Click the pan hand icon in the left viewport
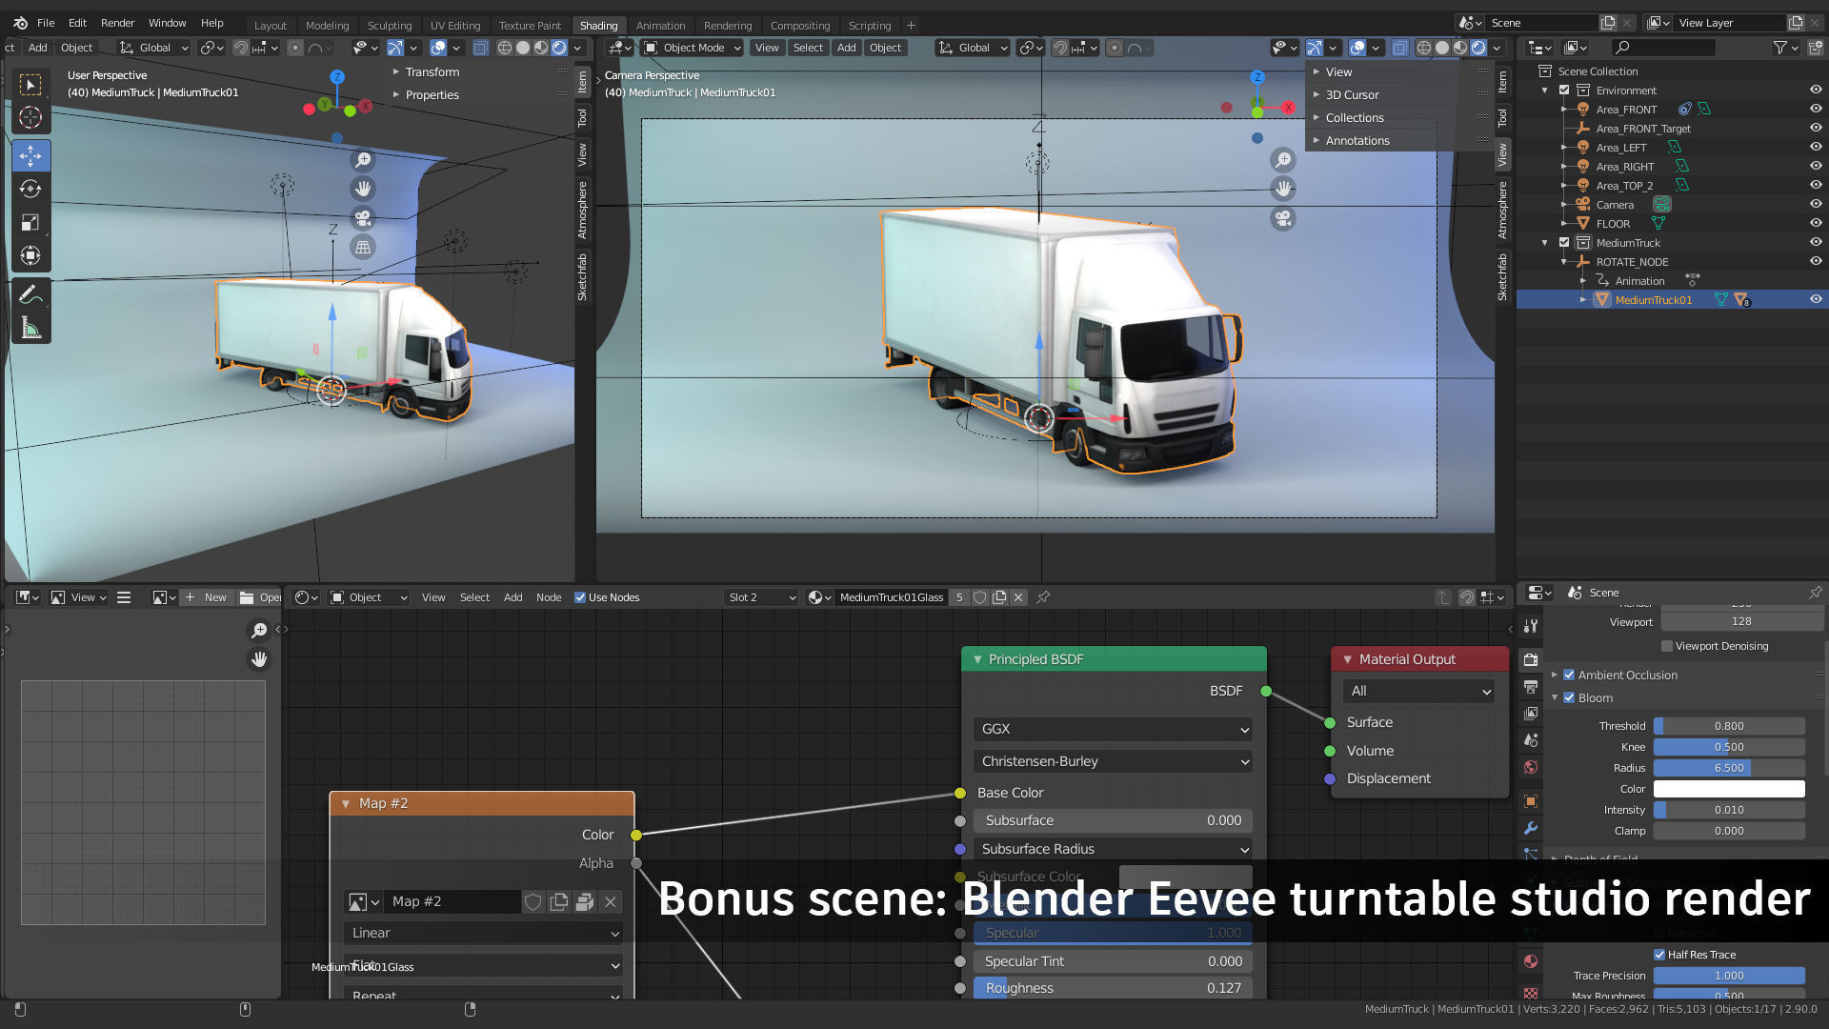1829x1029 pixels. point(363,189)
